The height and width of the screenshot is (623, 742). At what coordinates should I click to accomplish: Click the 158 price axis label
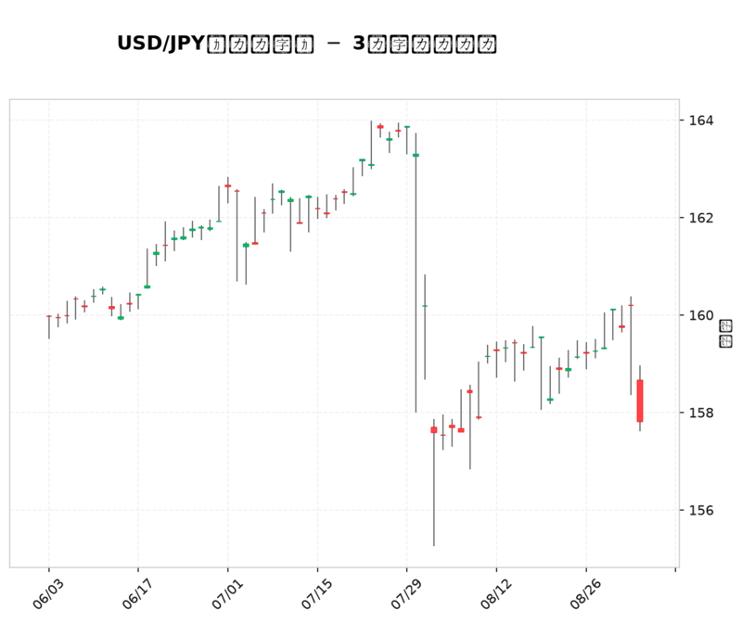coord(701,413)
